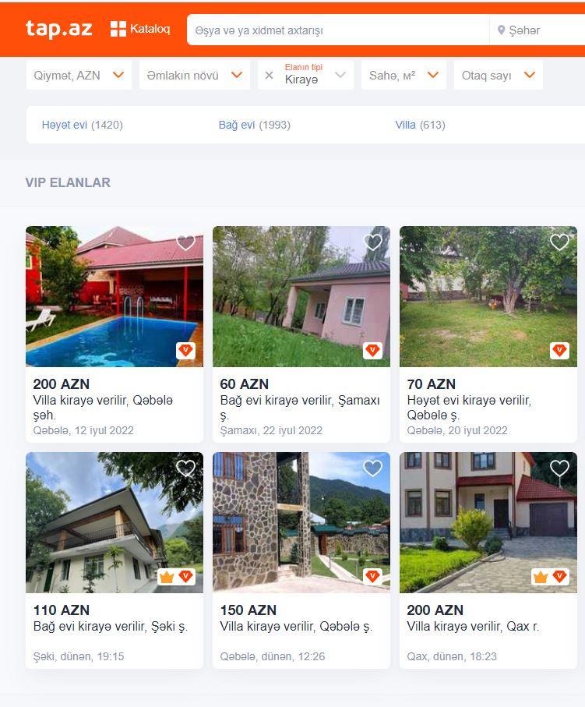
Task: Select the Həyət evi category link
Action: 65,125
